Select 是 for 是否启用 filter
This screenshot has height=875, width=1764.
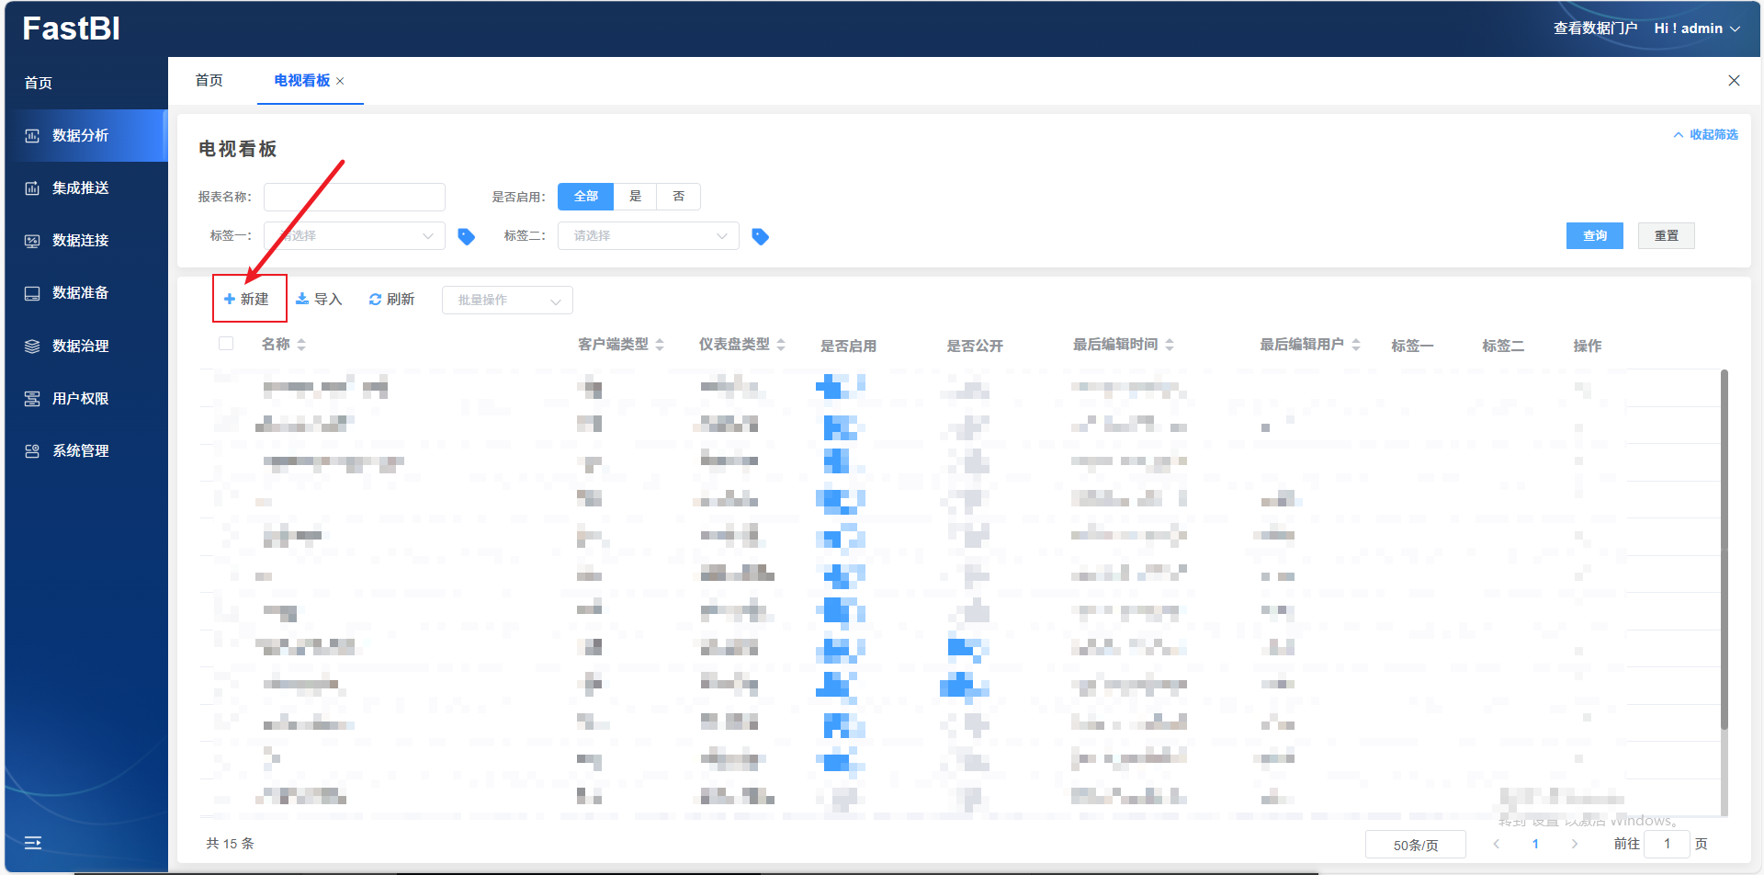point(635,197)
